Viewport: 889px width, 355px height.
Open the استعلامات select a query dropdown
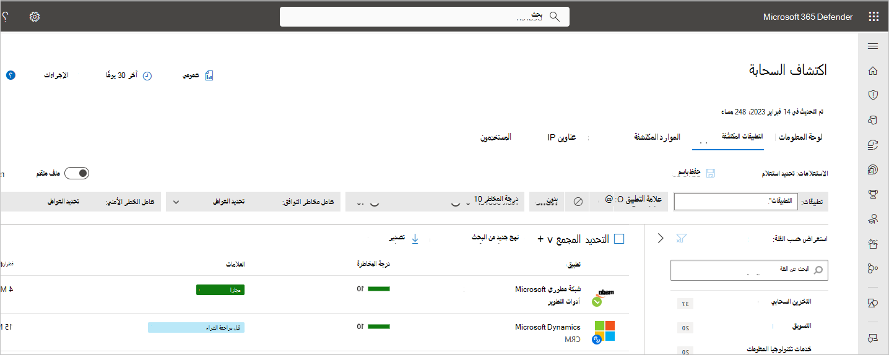[x=794, y=174]
